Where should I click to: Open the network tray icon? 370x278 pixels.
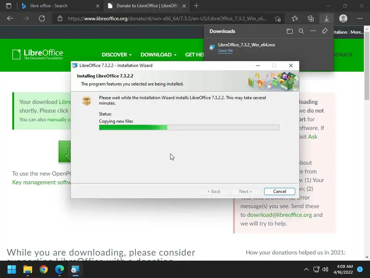tap(316, 269)
